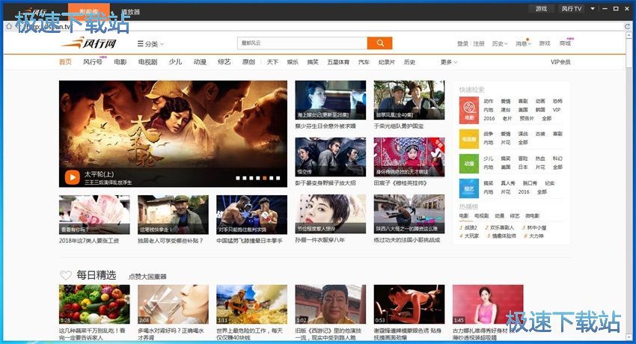Select 脱口秀 in the 综艺 quick search
The image size is (636, 344).
pyautogui.click(x=530, y=183)
